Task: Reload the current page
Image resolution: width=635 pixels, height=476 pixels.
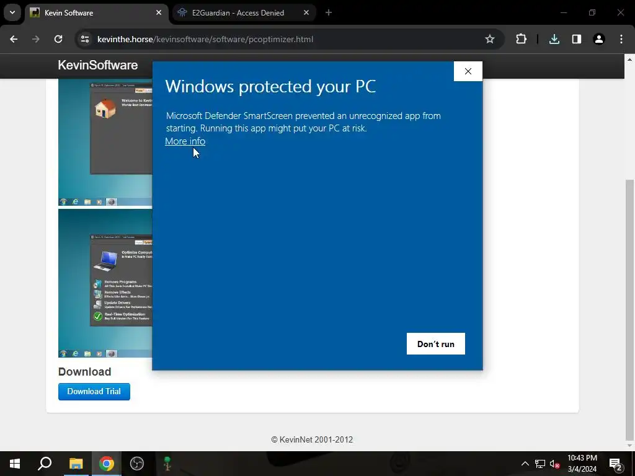Action: pyautogui.click(x=58, y=39)
